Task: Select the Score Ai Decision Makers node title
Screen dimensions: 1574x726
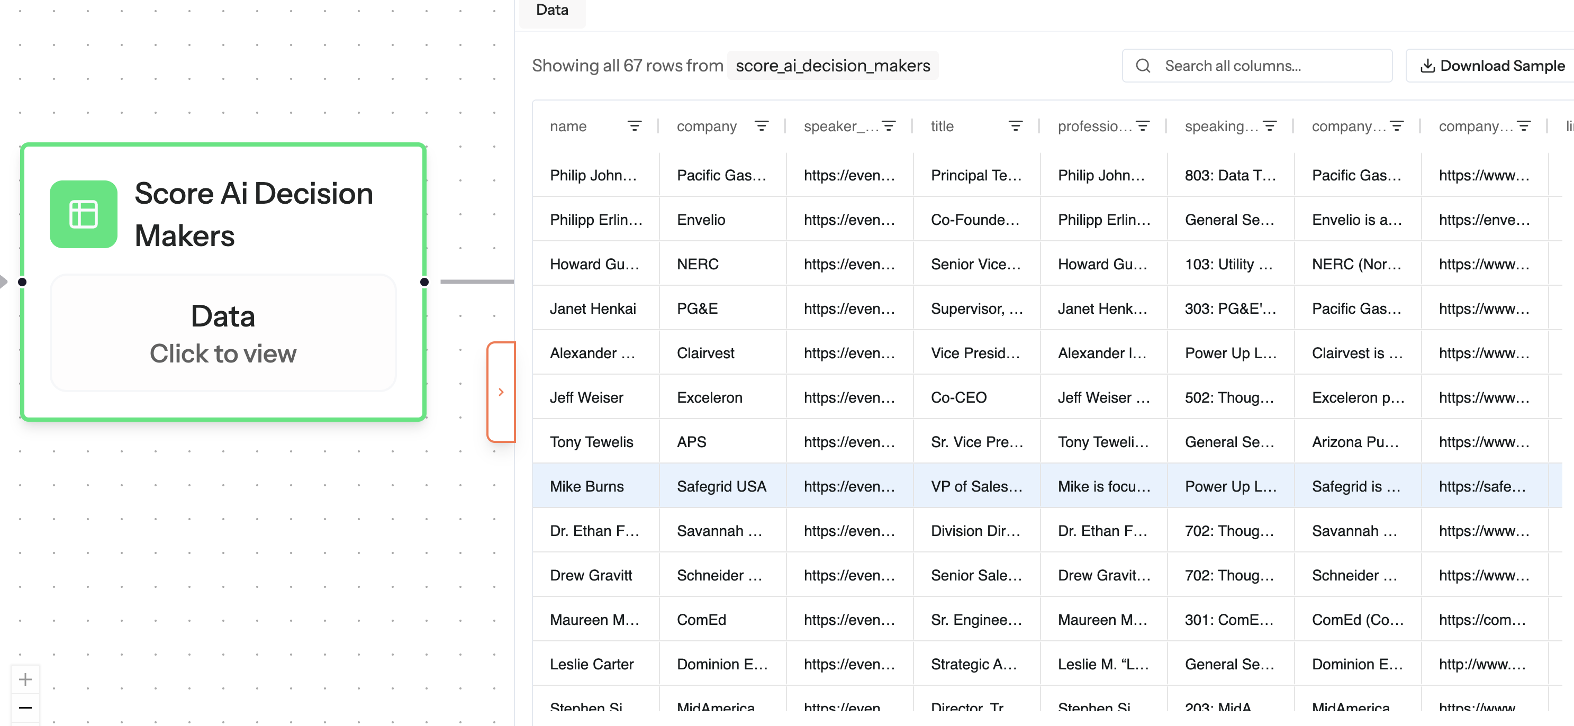Action: [254, 214]
